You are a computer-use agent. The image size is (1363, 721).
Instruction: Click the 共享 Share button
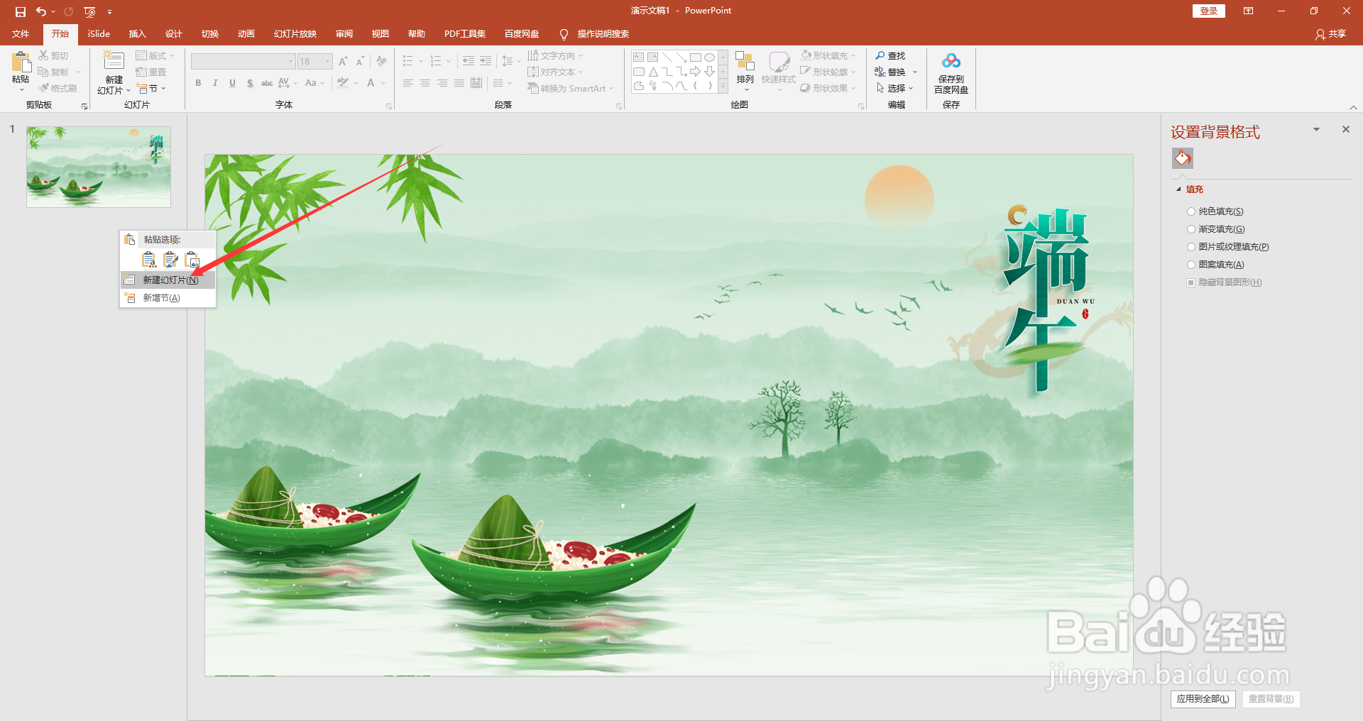coord(1330,34)
